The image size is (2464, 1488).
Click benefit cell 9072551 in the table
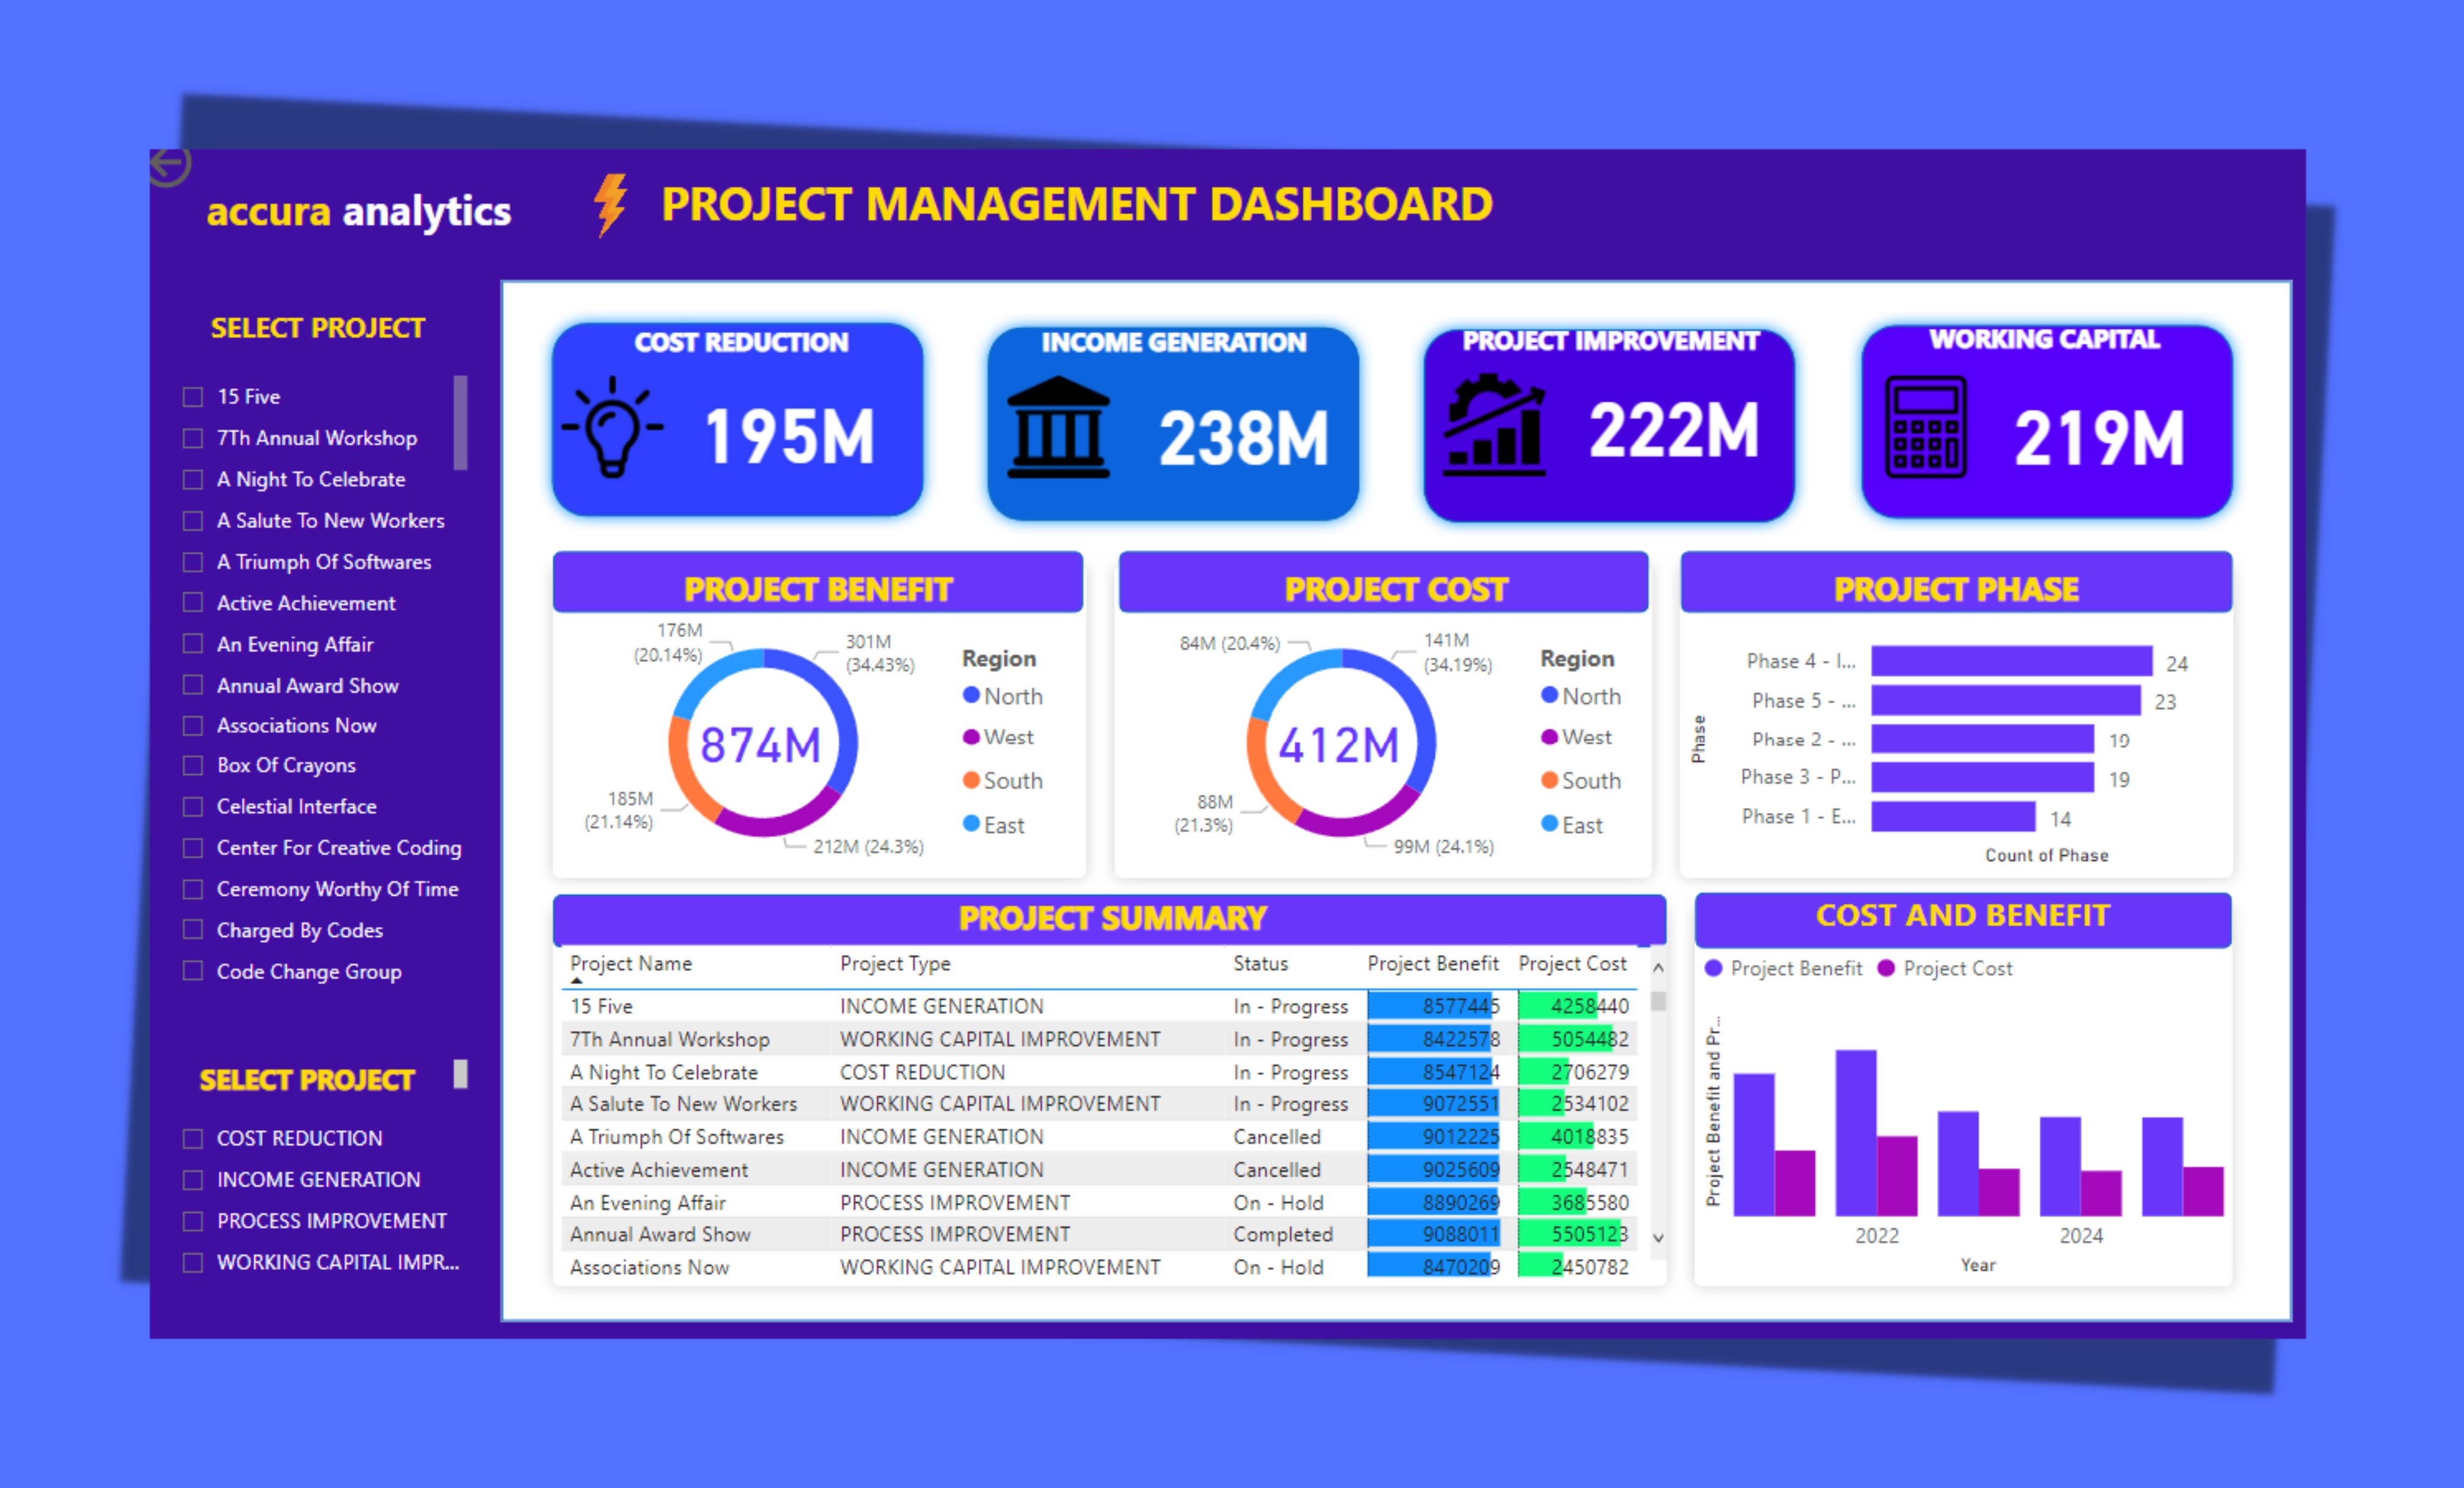[x=1434, y=1104]
